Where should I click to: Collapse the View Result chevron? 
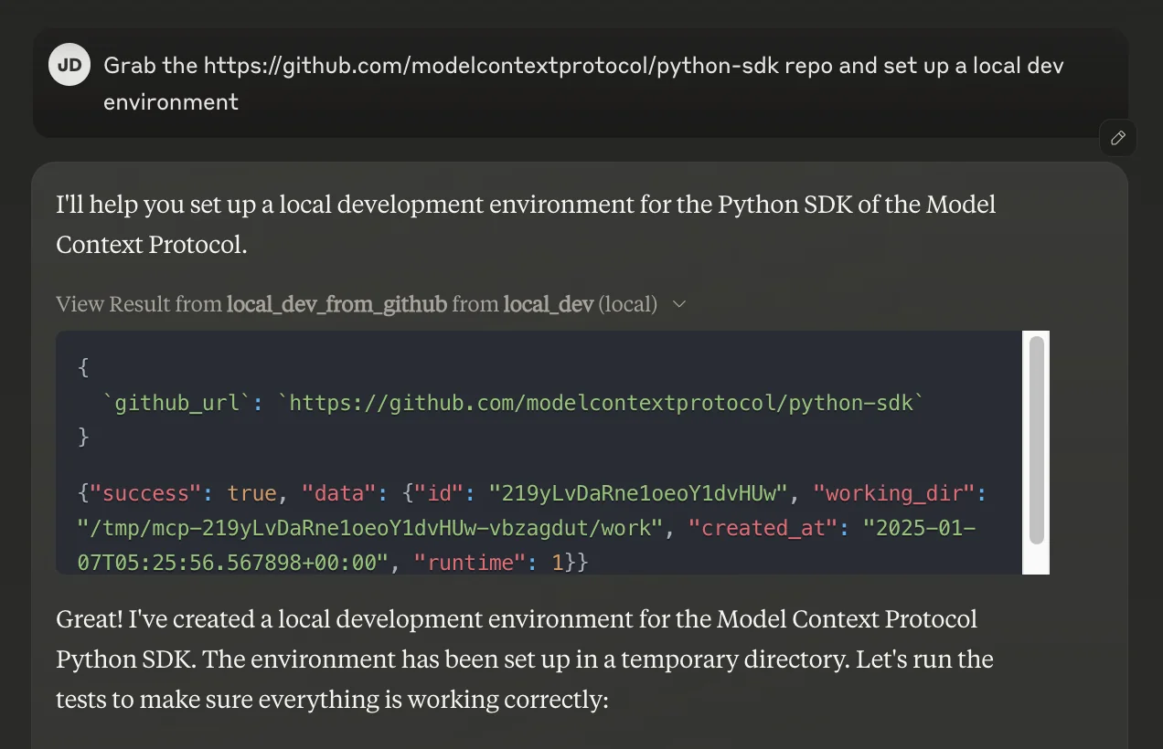(679, 304)
